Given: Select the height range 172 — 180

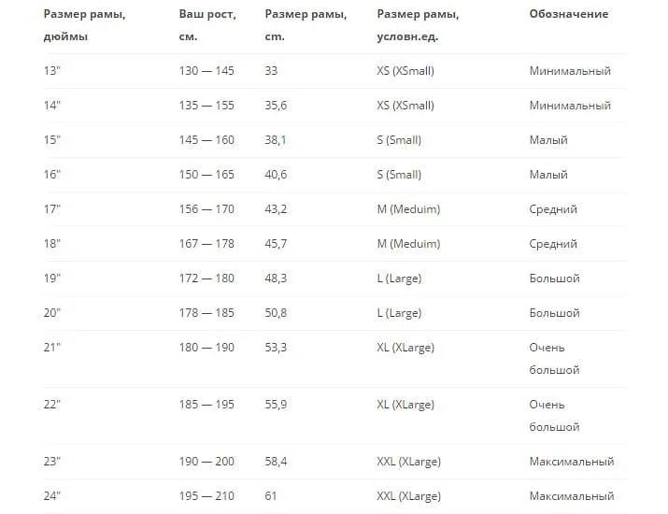Looking at the screenshot, I should coord(206,278).
